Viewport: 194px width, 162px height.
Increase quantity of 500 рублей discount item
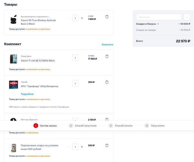click(82, 147)
